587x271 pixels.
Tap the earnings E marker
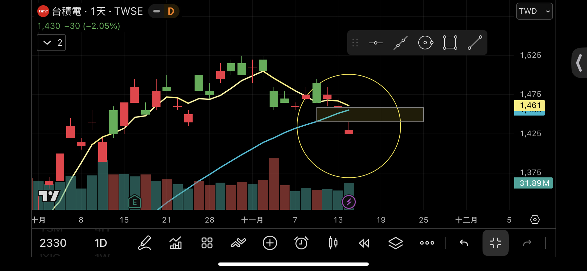coord(135,202)
